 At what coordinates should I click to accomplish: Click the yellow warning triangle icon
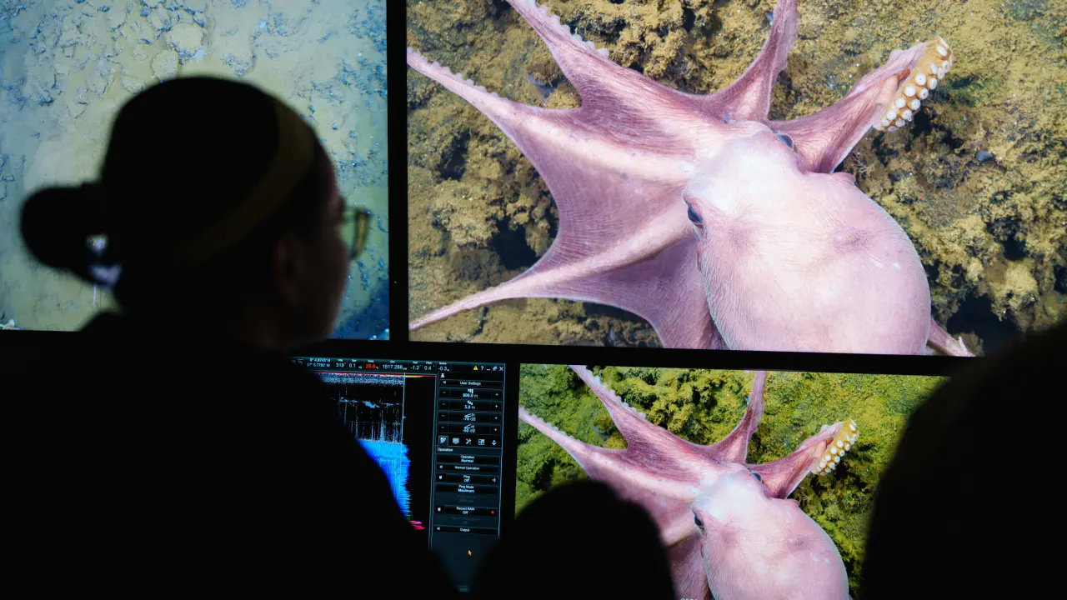point(476,367)
